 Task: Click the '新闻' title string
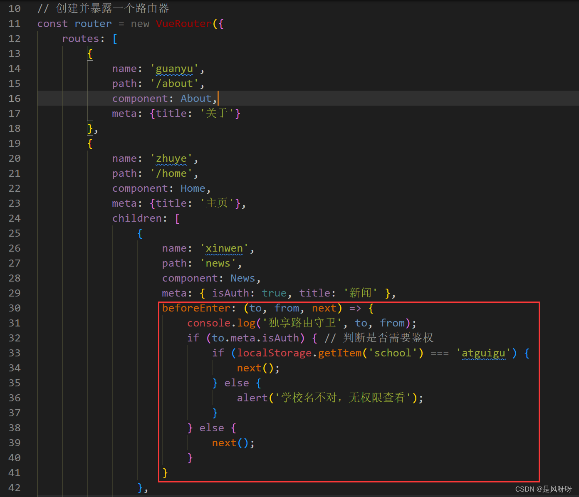pos(360,293)
